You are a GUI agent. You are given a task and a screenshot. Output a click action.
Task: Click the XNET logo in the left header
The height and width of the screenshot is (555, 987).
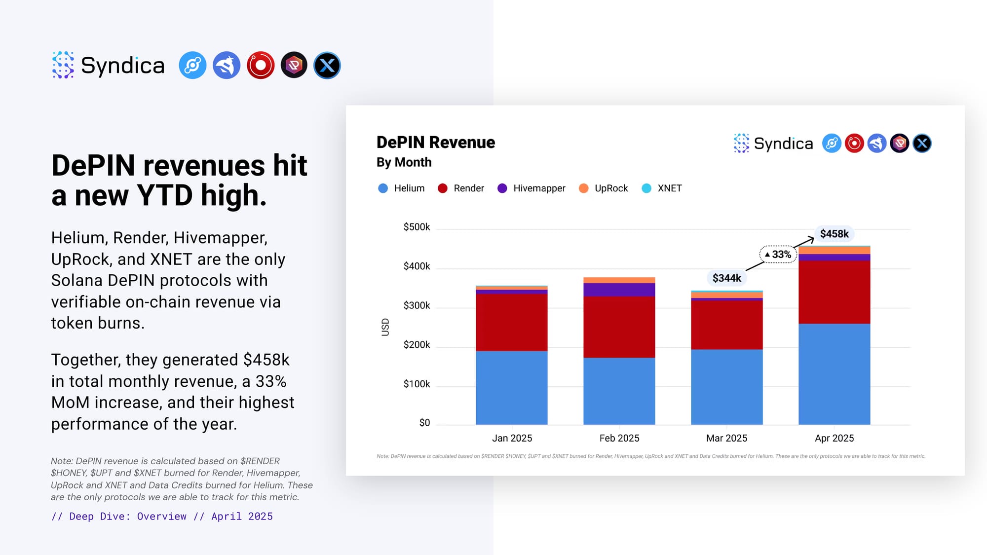click(327, 65)
